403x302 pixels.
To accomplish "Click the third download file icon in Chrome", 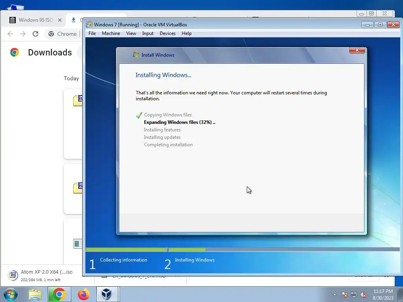I will 78,244.
